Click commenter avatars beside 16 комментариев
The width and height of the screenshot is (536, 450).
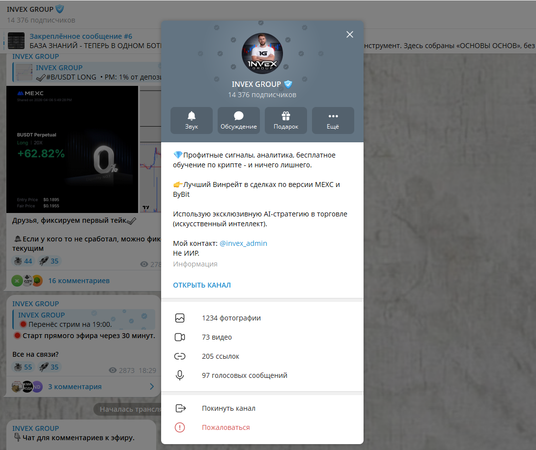pos(27,281)
